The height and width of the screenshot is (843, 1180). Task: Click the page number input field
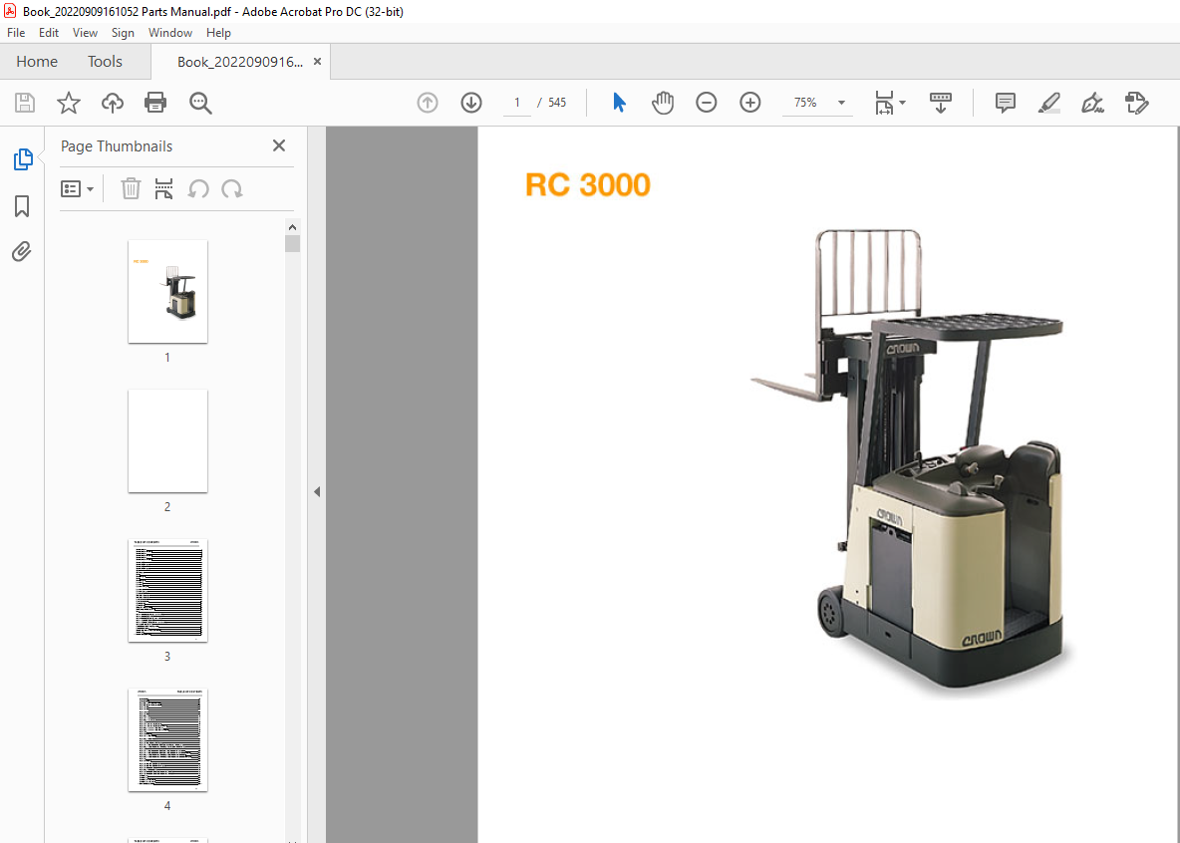517,103
